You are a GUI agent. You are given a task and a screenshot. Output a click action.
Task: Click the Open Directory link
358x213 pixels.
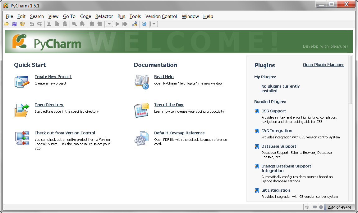click(49, 105)
